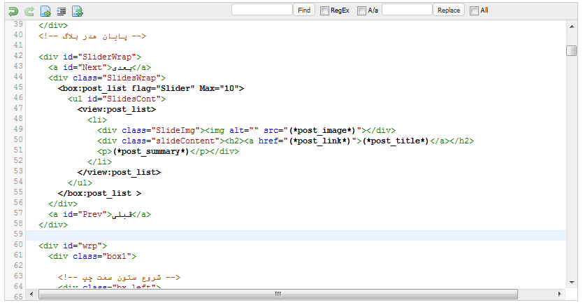Screen dimensions: 583x305
Task: Click the horizontal scrollbar left arrow
Action: 33,294
